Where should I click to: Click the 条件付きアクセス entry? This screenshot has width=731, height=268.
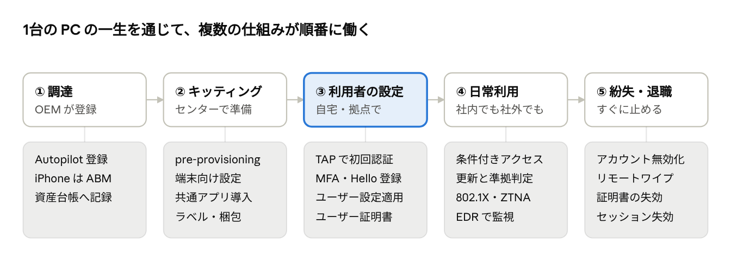click(x=499, y=159)
